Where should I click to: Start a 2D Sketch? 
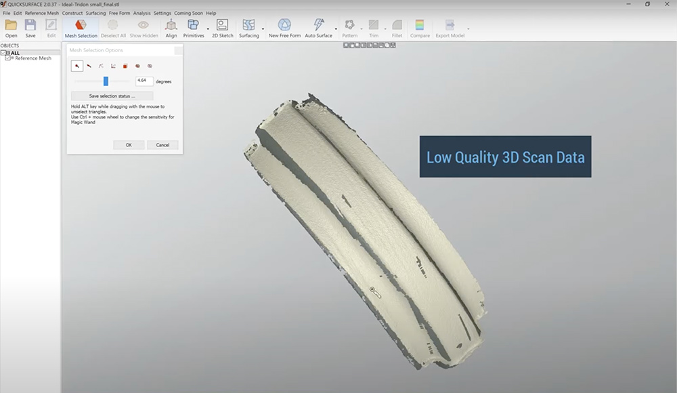221,25
